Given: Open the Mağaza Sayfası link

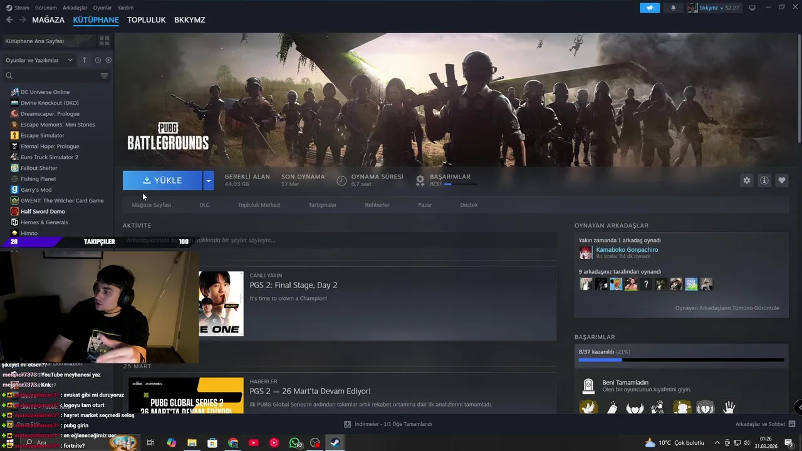Looking at the screenshot, I should point(151,205).
